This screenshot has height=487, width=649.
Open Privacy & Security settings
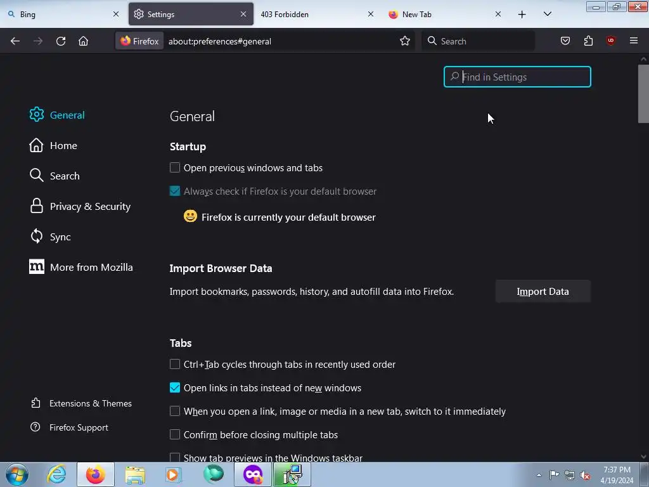tap(80, 206)
